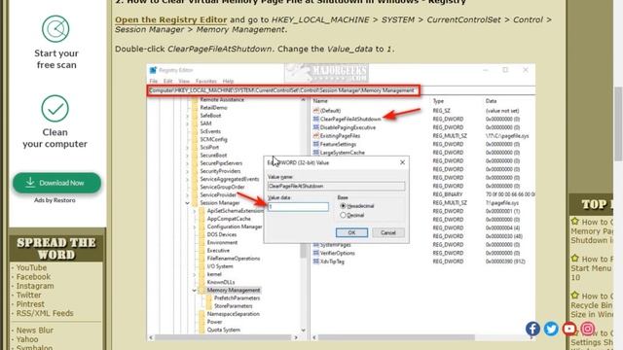The image size is (623, 350).
Task: Click the registry path address bar
Action: pyautogui.click(x=283, y=90)
